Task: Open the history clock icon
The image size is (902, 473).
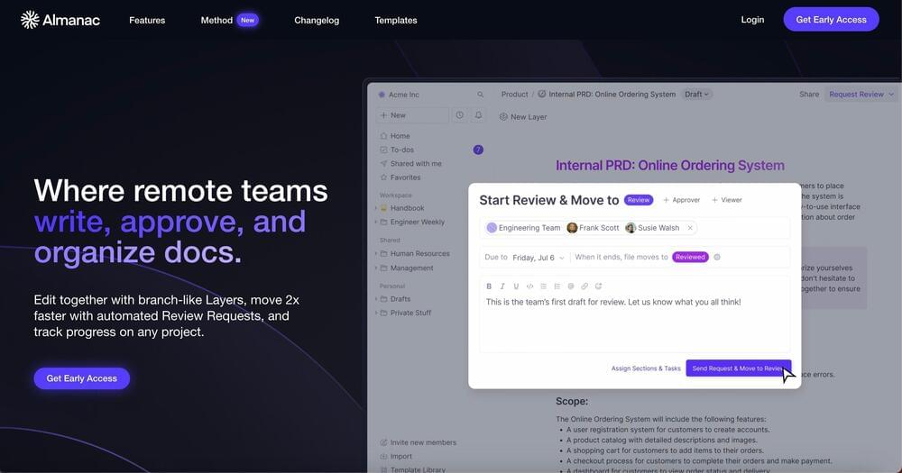Action: coord(460,115)
